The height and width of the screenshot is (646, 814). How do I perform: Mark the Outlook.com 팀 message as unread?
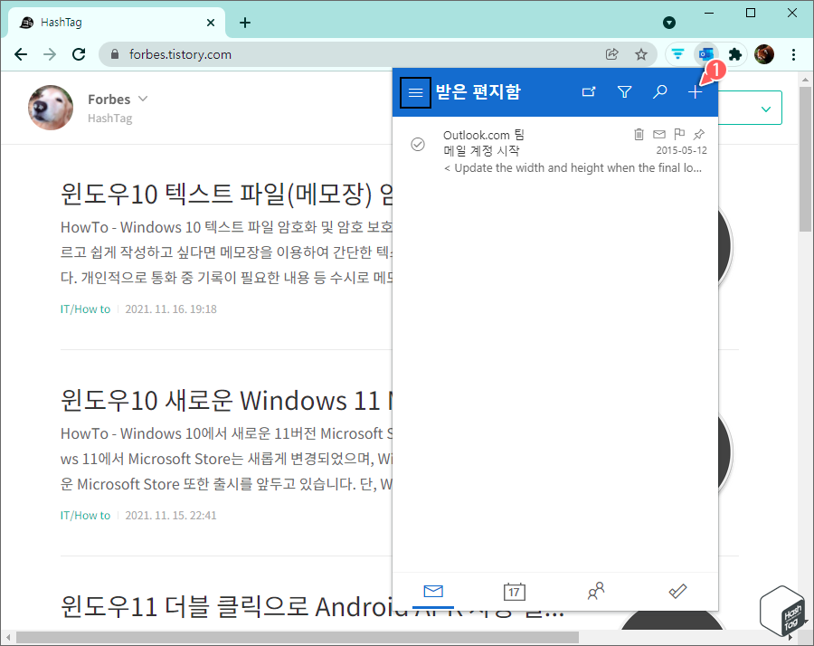pos(659,135)
